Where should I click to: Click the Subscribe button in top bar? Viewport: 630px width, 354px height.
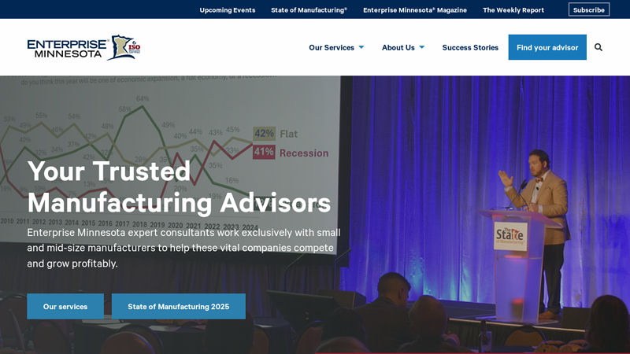(x=588, y=9)
